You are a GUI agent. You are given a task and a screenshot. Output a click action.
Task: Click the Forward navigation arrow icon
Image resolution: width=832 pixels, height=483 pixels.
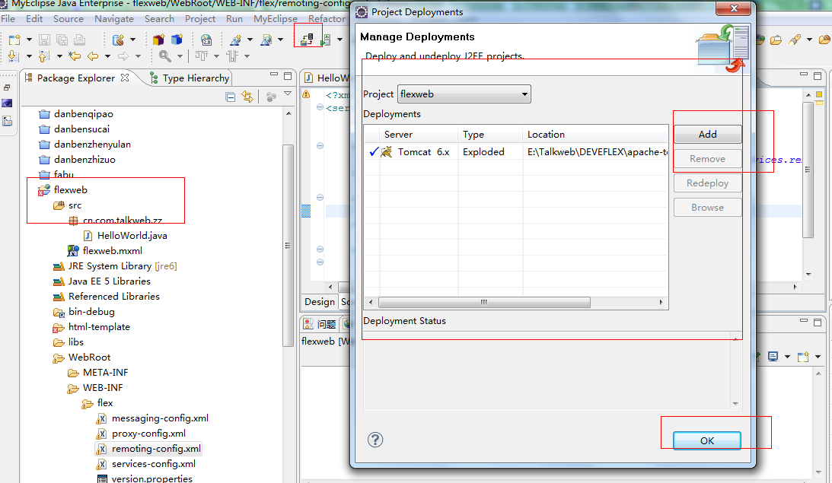click(123, 56)
